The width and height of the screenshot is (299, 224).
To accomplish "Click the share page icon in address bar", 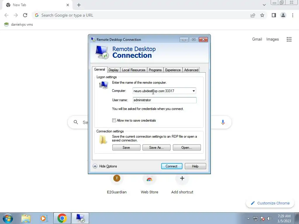I will tap(253, 15).
